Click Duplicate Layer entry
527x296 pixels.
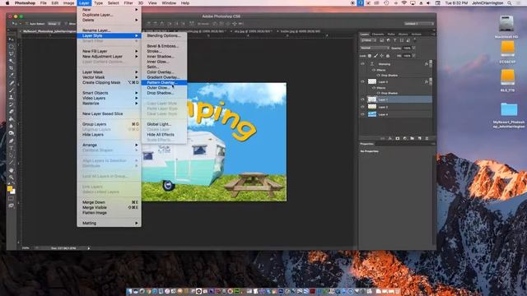coord(110,15)
